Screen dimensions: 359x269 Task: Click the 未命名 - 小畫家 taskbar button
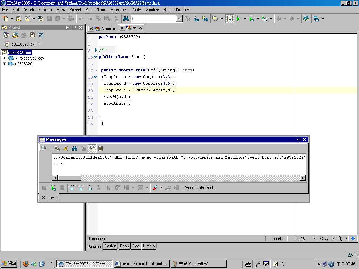(199, 264)
